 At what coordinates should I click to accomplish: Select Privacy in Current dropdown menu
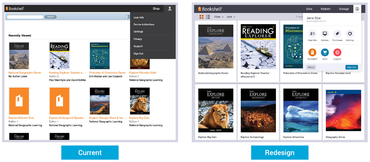(138, 39)
